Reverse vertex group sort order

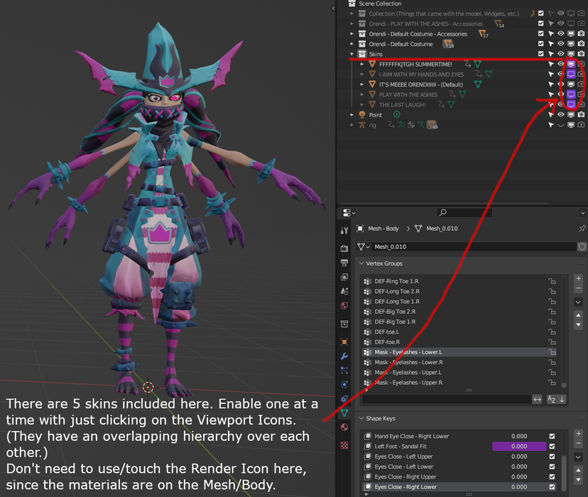(562, 399)
